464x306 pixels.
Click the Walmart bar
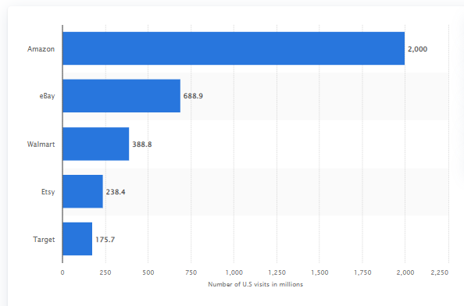click(x=96, y=144)
